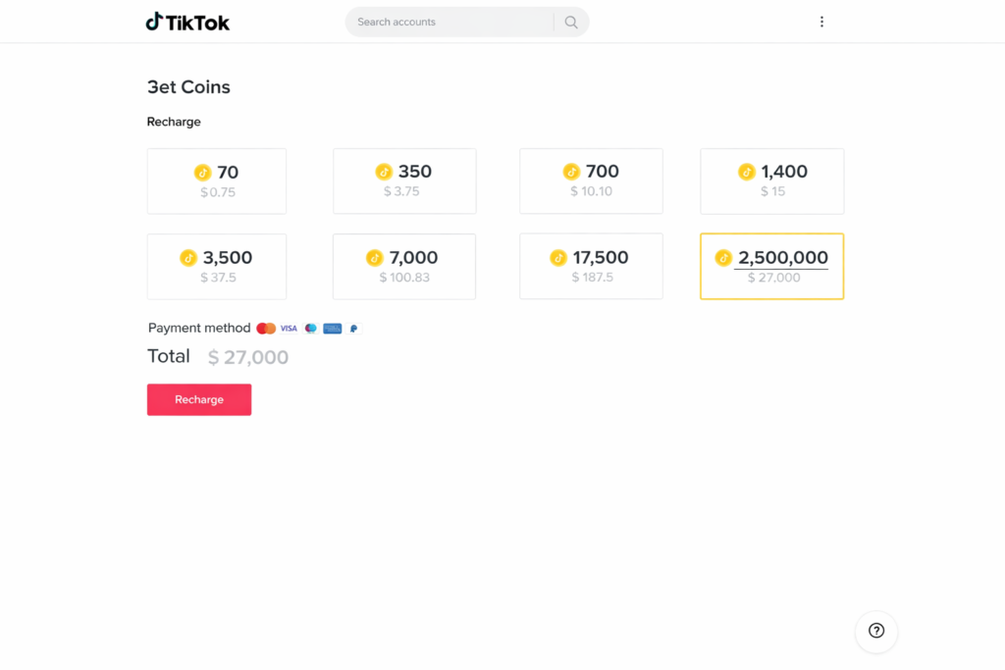Image resolution: width=1005 pixels, height=670 pixels.
Task: Click the Visa payment icon
Action: [289, 329]
